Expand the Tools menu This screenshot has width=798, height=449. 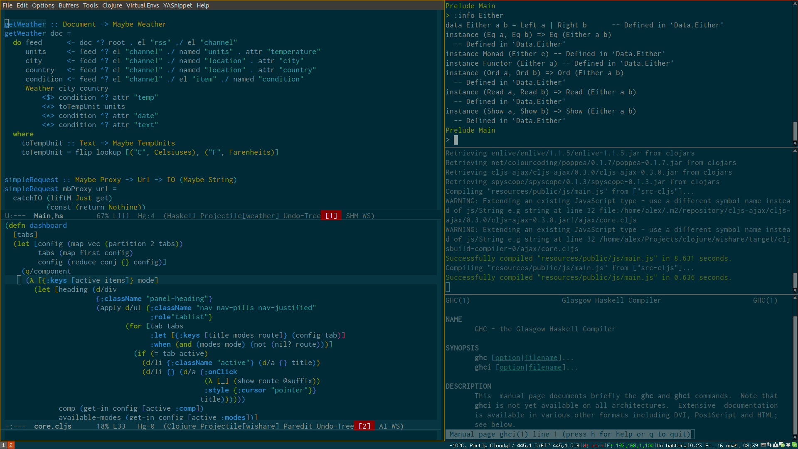coord(90,5)
